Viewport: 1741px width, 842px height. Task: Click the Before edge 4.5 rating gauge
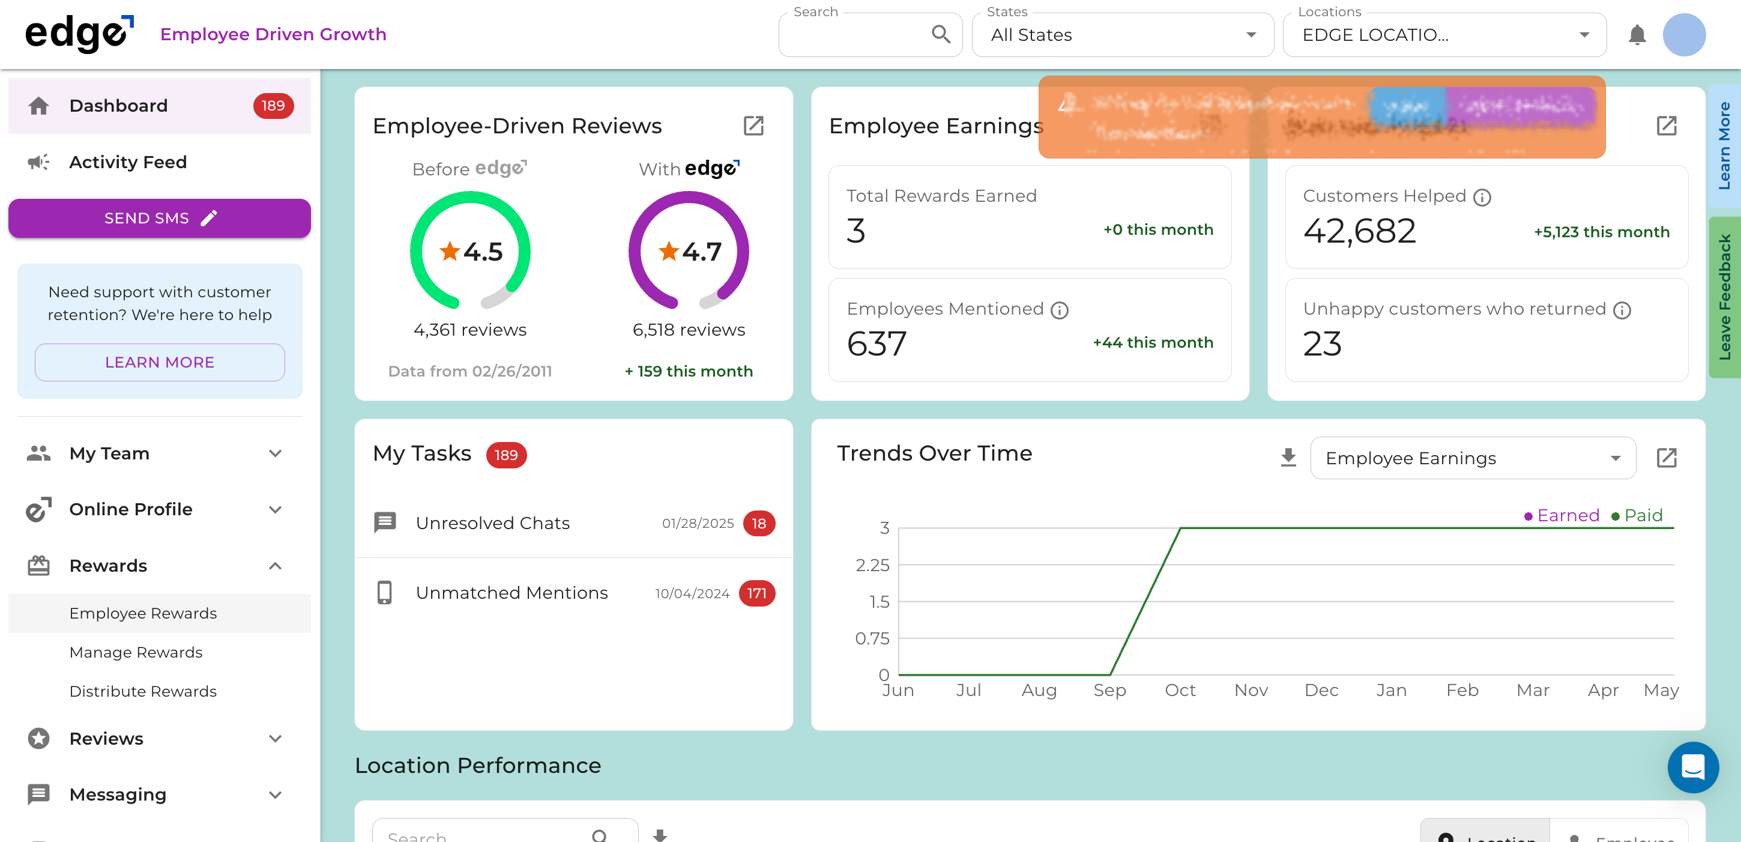(469, 251)
